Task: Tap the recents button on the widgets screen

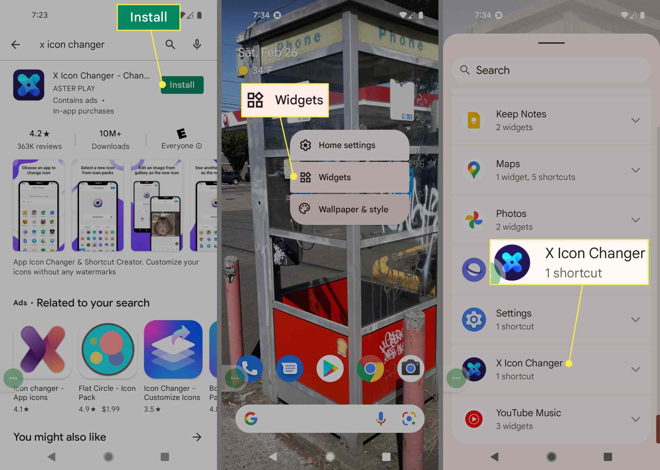Action: point(608,457)
